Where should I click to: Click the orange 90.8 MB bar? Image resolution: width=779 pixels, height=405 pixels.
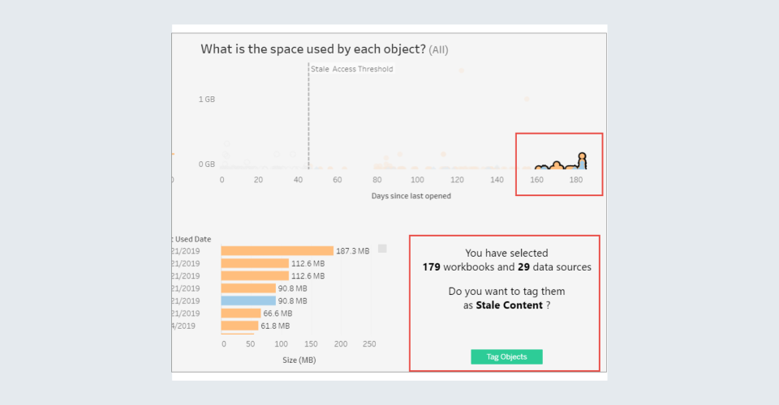coord(248,288)
